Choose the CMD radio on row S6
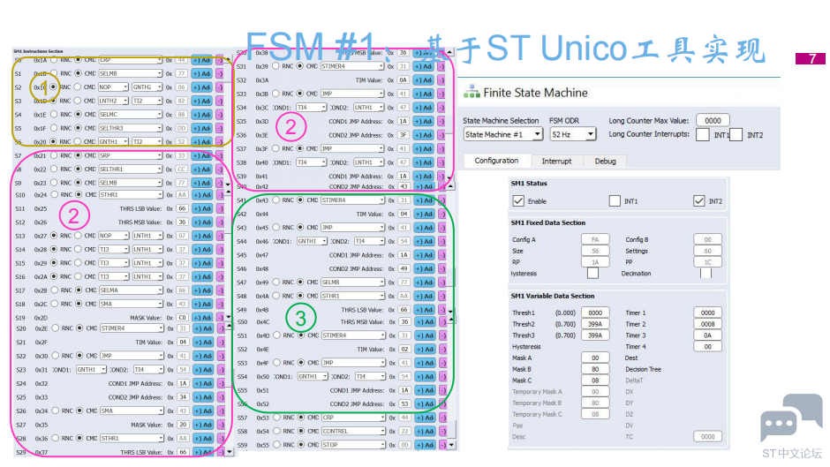 click(78, 142)
